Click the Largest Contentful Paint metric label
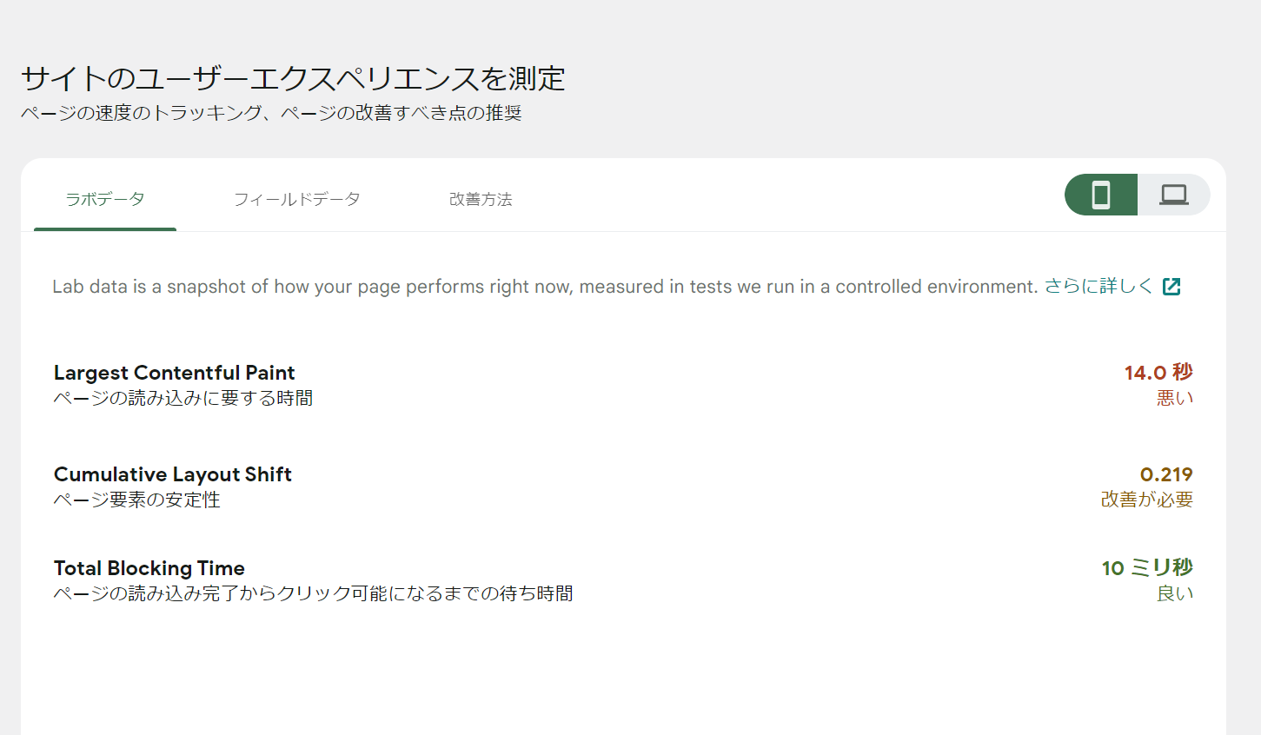Viewport: 1261px width, 735px height. click(x=174, y=372)
